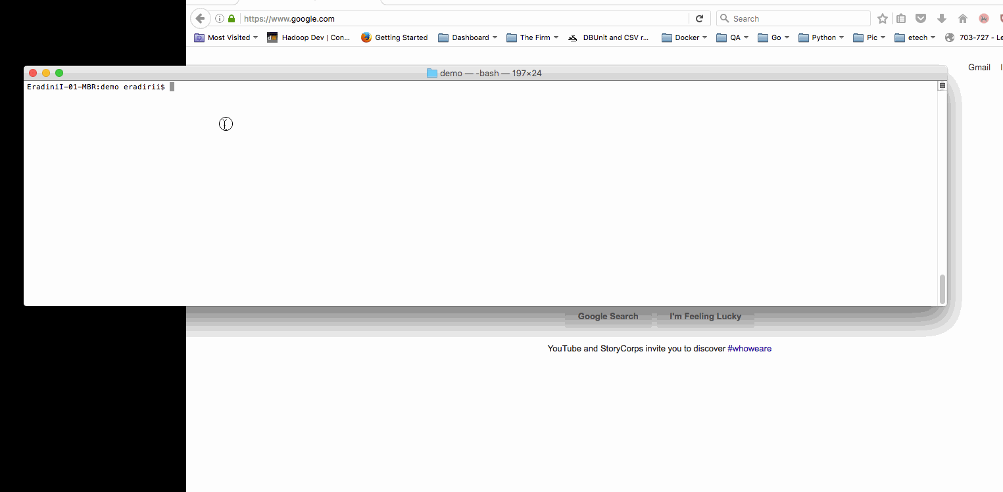Open the Hadoop Dev bookmark
The image size is (1003, 492).
coord(308,37)
